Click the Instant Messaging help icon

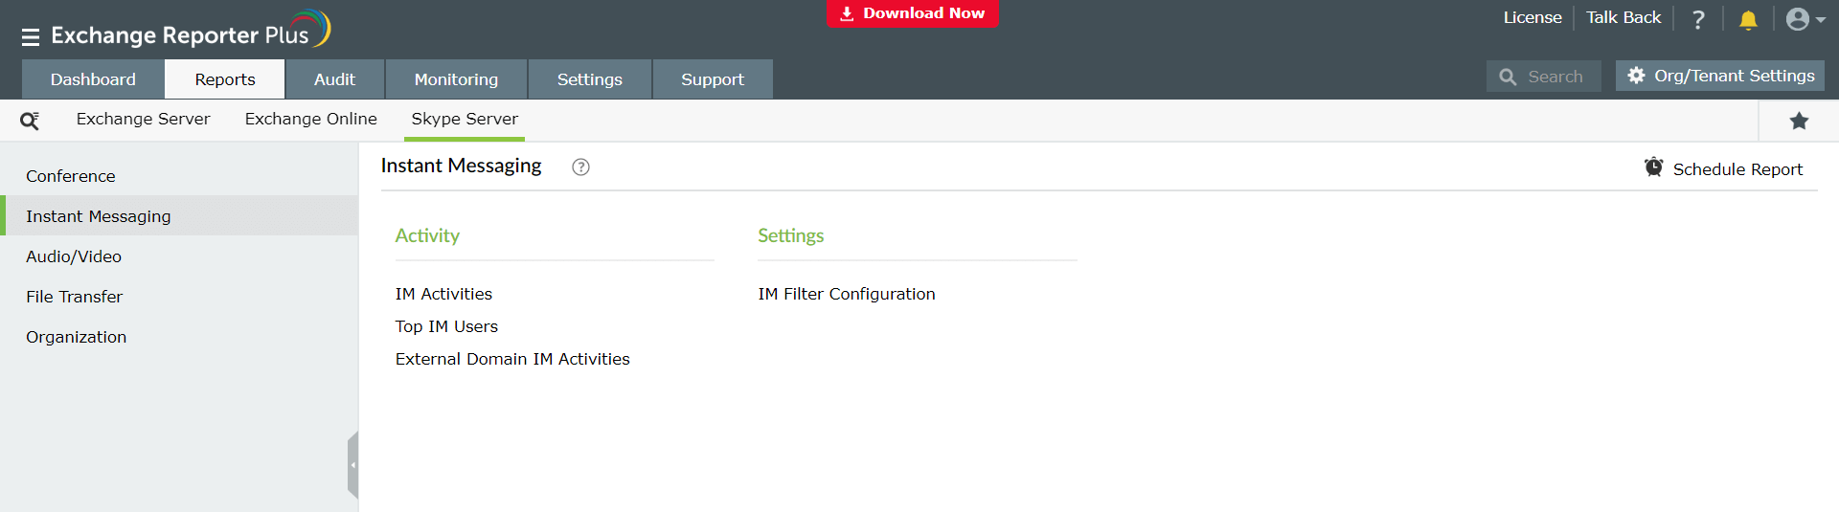click(x=580, y=167)
